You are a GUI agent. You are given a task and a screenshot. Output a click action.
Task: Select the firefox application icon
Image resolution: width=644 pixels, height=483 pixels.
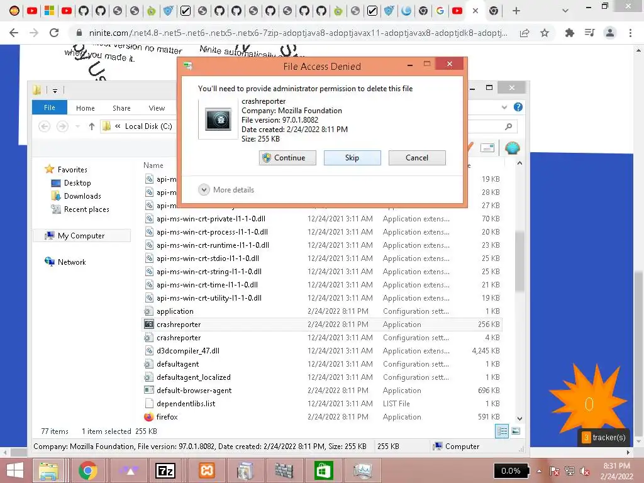[x=148, y=417]
